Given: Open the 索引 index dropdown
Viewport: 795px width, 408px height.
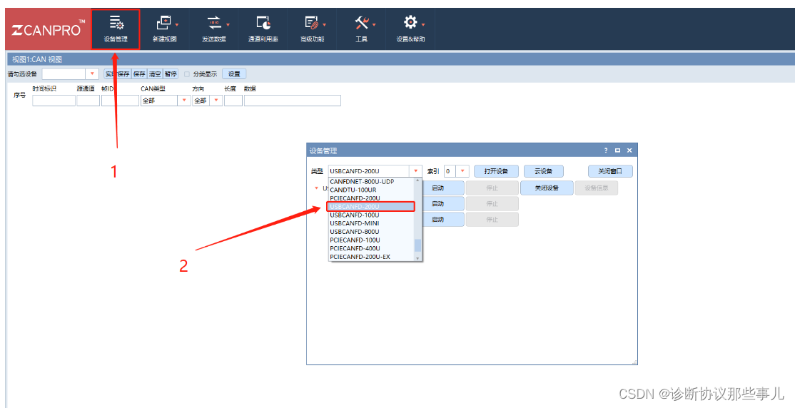Looking at the screenshot, I should click(462, 171).
